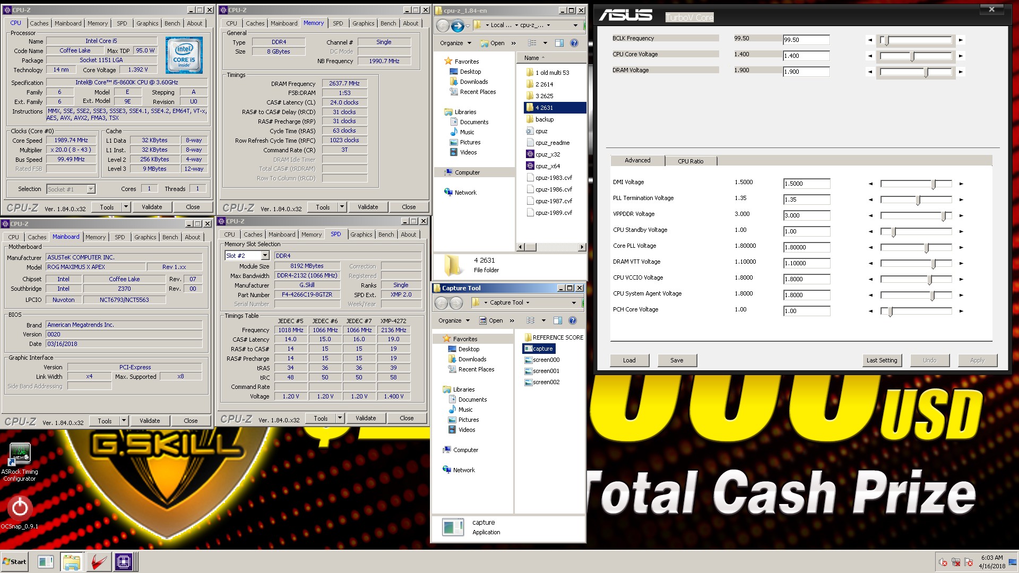Select the cpuz_x32 application file icon

click(530, 154)
